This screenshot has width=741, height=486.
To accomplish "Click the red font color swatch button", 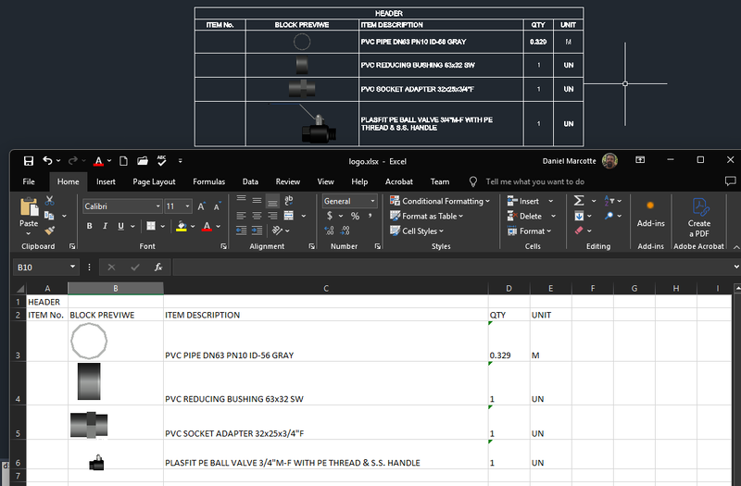I will [x=207, y=227].
